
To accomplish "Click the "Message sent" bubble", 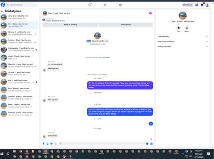I will pyautogui.click(x=53, y=68).
